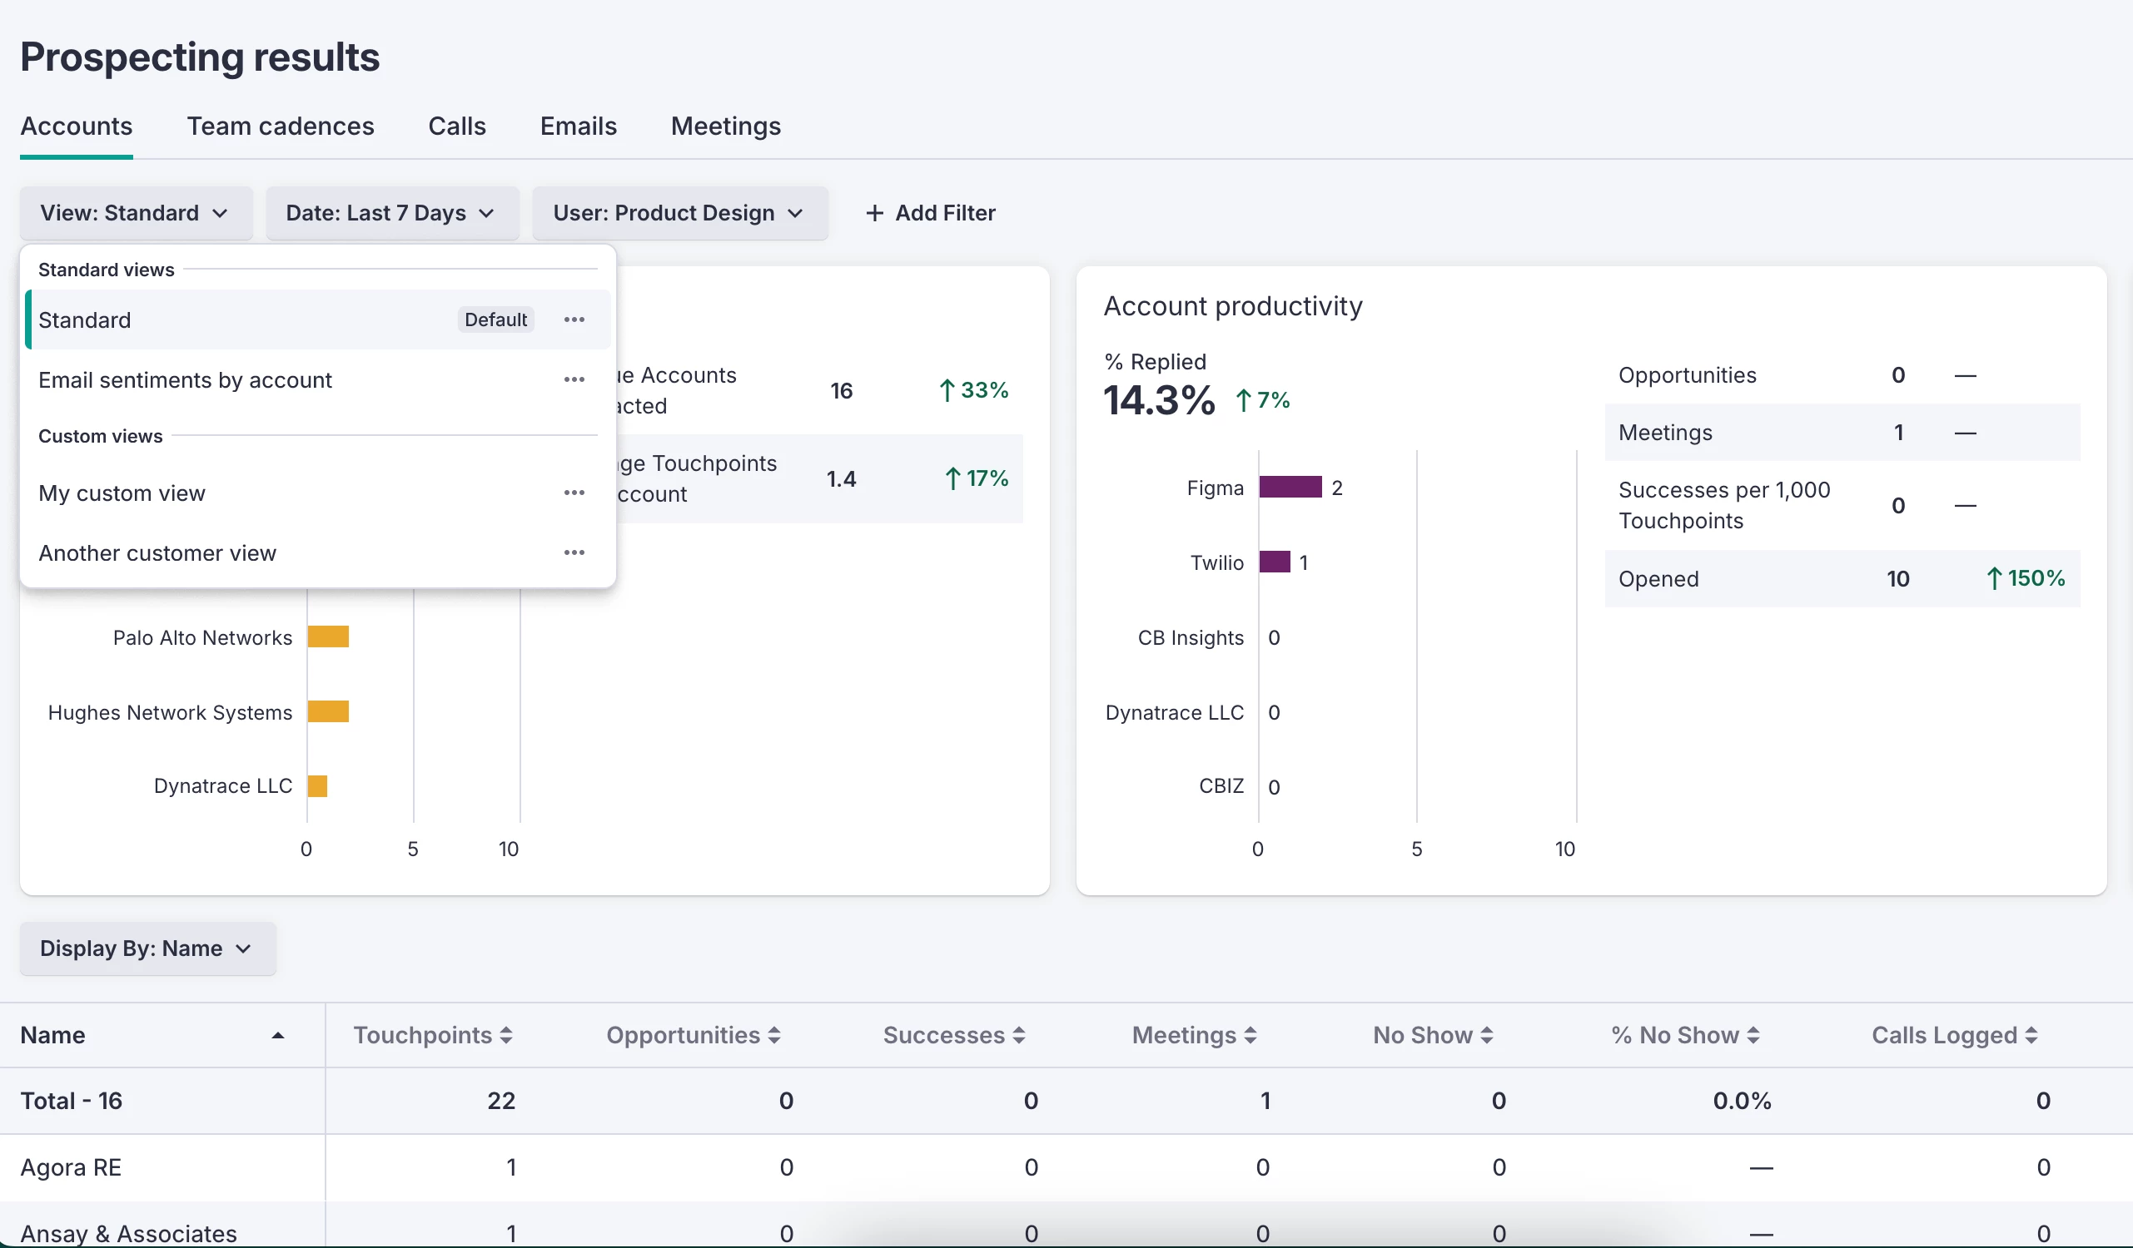The height and width of the screenshot is (1248, 2133).
Task: Switch to the Team cadences tab
Action: point(281,126)
